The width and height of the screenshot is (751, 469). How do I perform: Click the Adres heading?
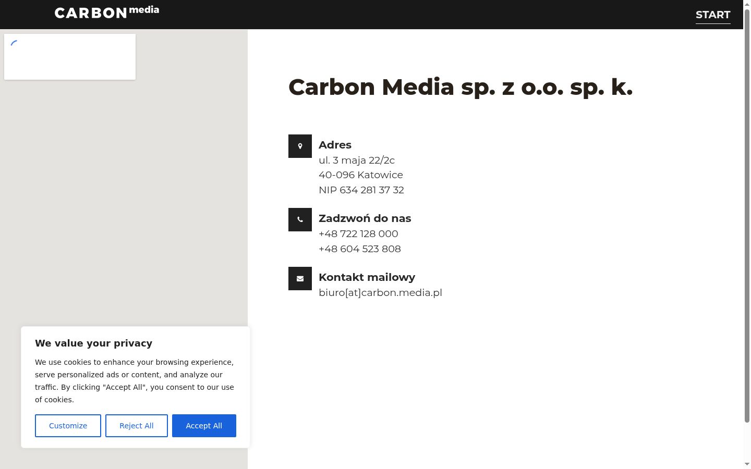click(x=335, y=145)
